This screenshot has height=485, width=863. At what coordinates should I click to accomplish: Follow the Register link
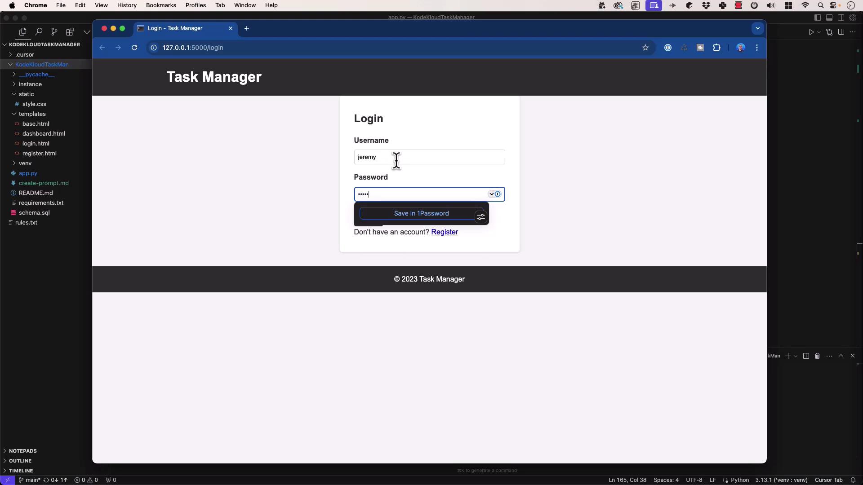coord(444,232)
